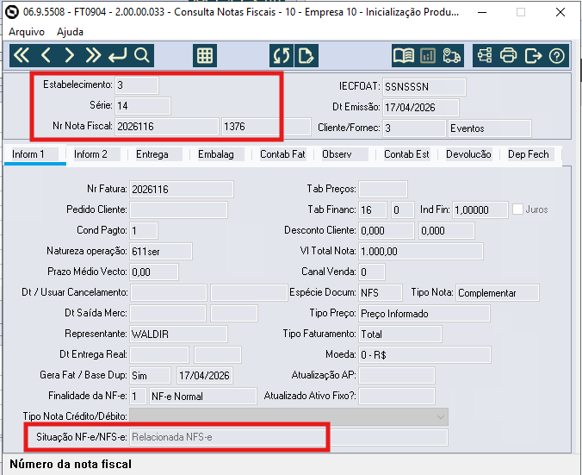Click the go-to record return arrow icon

click(x=118, y=56)
